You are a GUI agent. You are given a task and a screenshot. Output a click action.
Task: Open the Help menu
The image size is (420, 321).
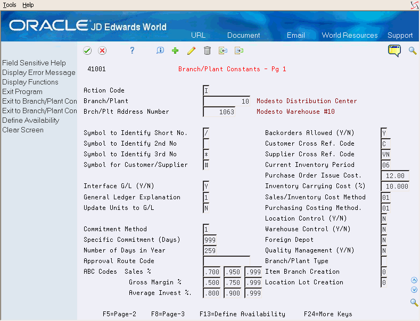(28, 5)
